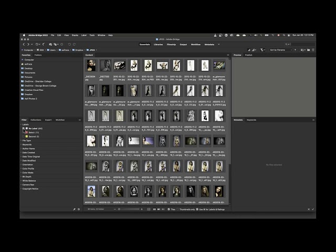Image resolution: width=336 pixels, height=252 pixels.
Task: Create a new folder icon
Action: point(308,50)
